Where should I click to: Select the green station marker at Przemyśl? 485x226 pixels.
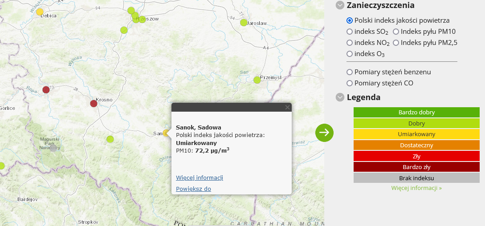[x=257, y=80]
